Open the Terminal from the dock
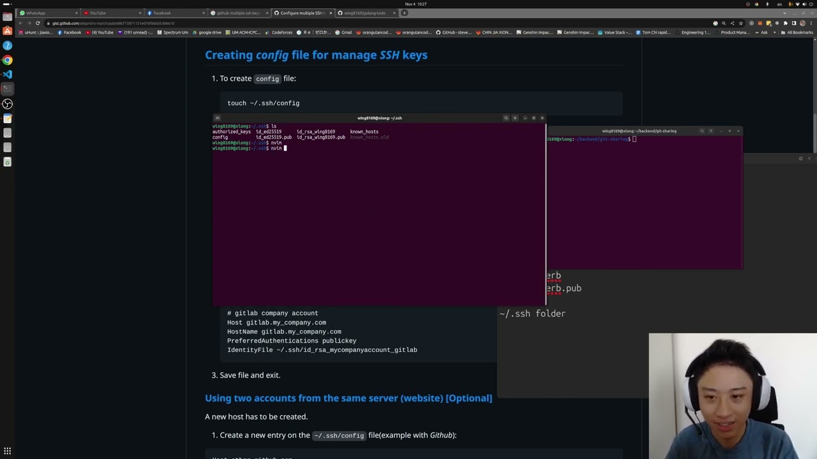 pos(7,89)
